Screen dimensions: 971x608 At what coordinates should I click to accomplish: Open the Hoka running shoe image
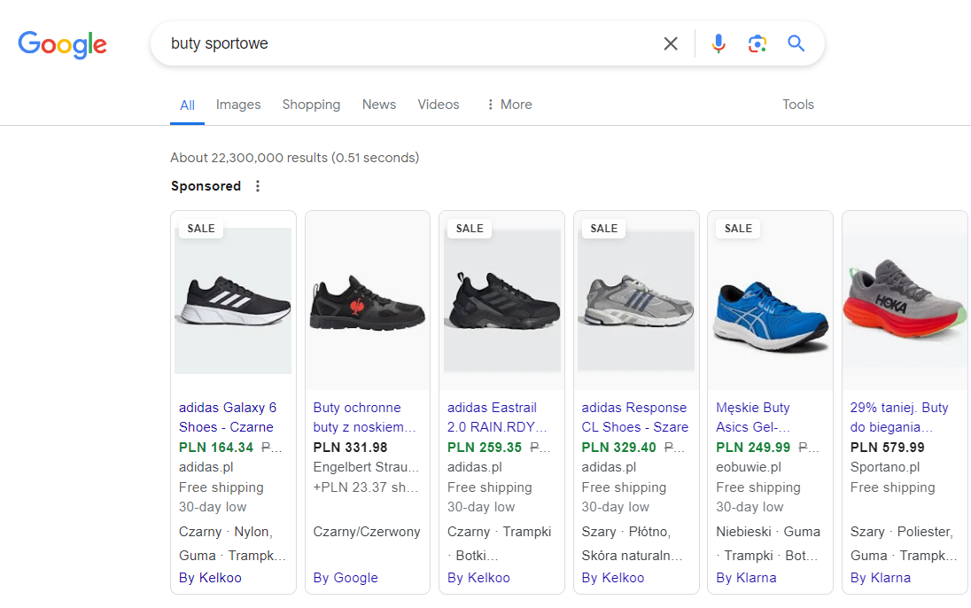[x=905, y=301]
